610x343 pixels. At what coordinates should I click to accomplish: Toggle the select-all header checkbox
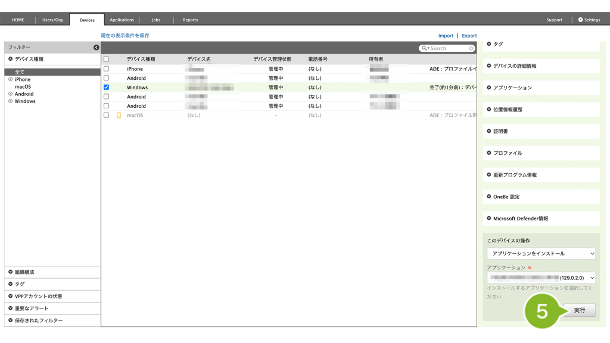[107, 60]
